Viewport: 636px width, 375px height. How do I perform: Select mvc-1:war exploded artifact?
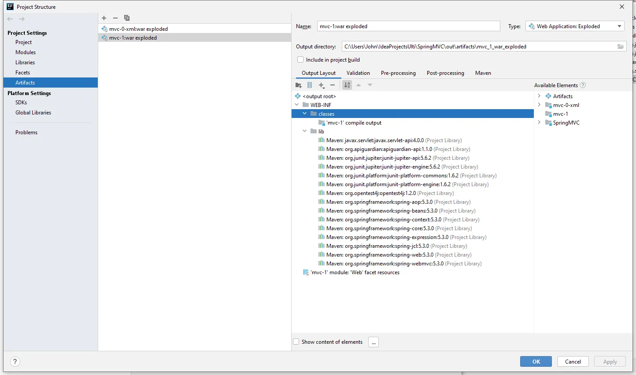point(194,38)
